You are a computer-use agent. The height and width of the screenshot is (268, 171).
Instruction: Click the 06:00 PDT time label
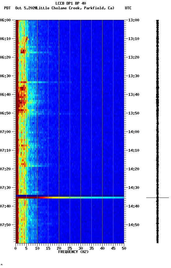point(5,20)
